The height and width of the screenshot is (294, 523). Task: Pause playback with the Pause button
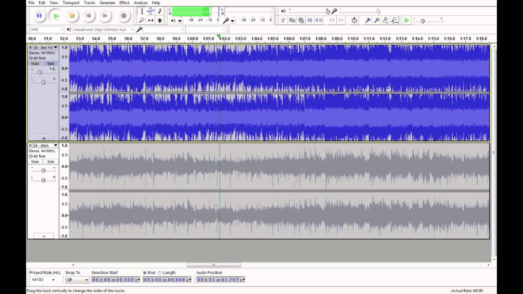[x=39, y=16]
